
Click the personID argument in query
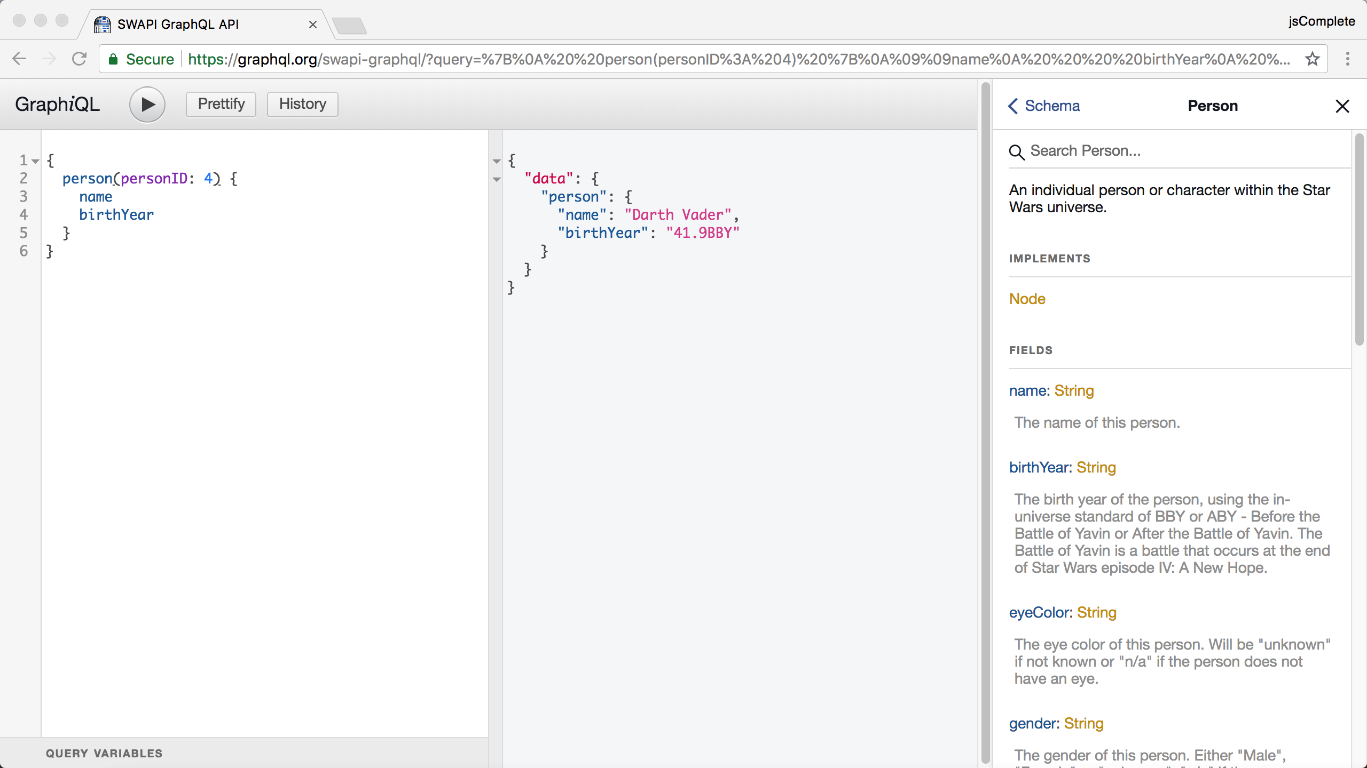[x=154, y=179]
